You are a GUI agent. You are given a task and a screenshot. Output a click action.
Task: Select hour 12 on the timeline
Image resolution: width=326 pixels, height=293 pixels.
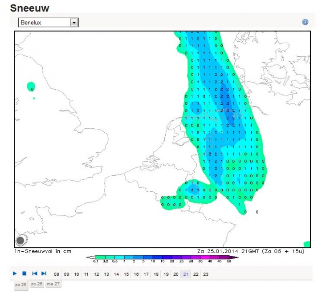coord(97,274)
